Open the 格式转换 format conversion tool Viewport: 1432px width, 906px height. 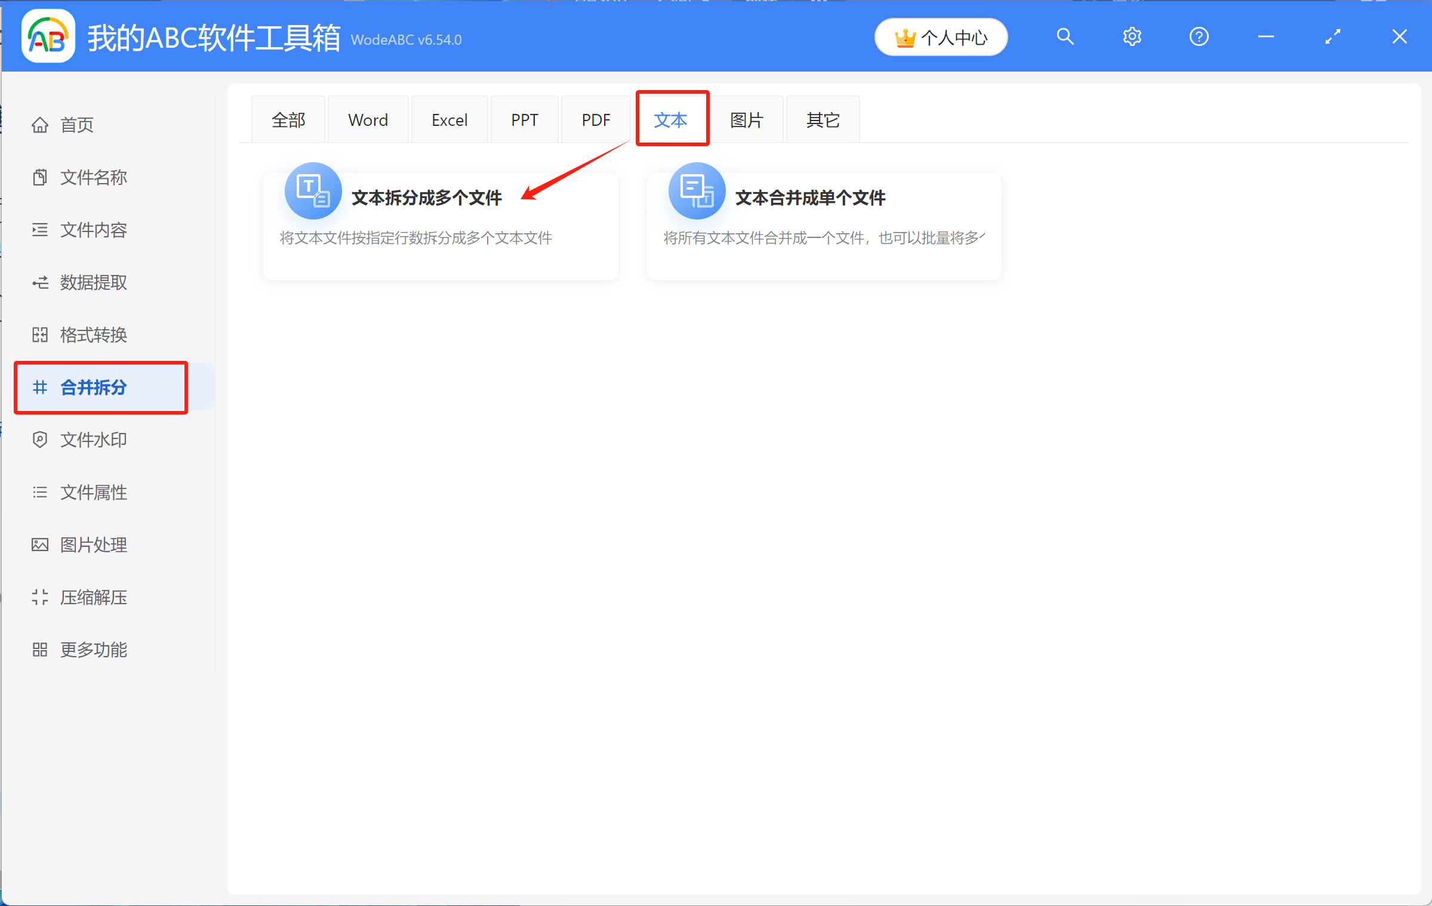click(93, 335)
